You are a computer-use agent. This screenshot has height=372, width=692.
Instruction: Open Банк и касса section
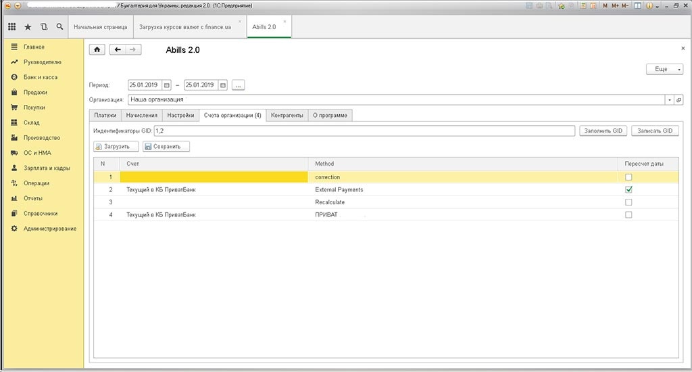(x=40, y=77)
